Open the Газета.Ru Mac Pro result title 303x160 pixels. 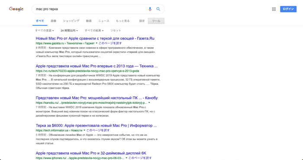point(95,38)
